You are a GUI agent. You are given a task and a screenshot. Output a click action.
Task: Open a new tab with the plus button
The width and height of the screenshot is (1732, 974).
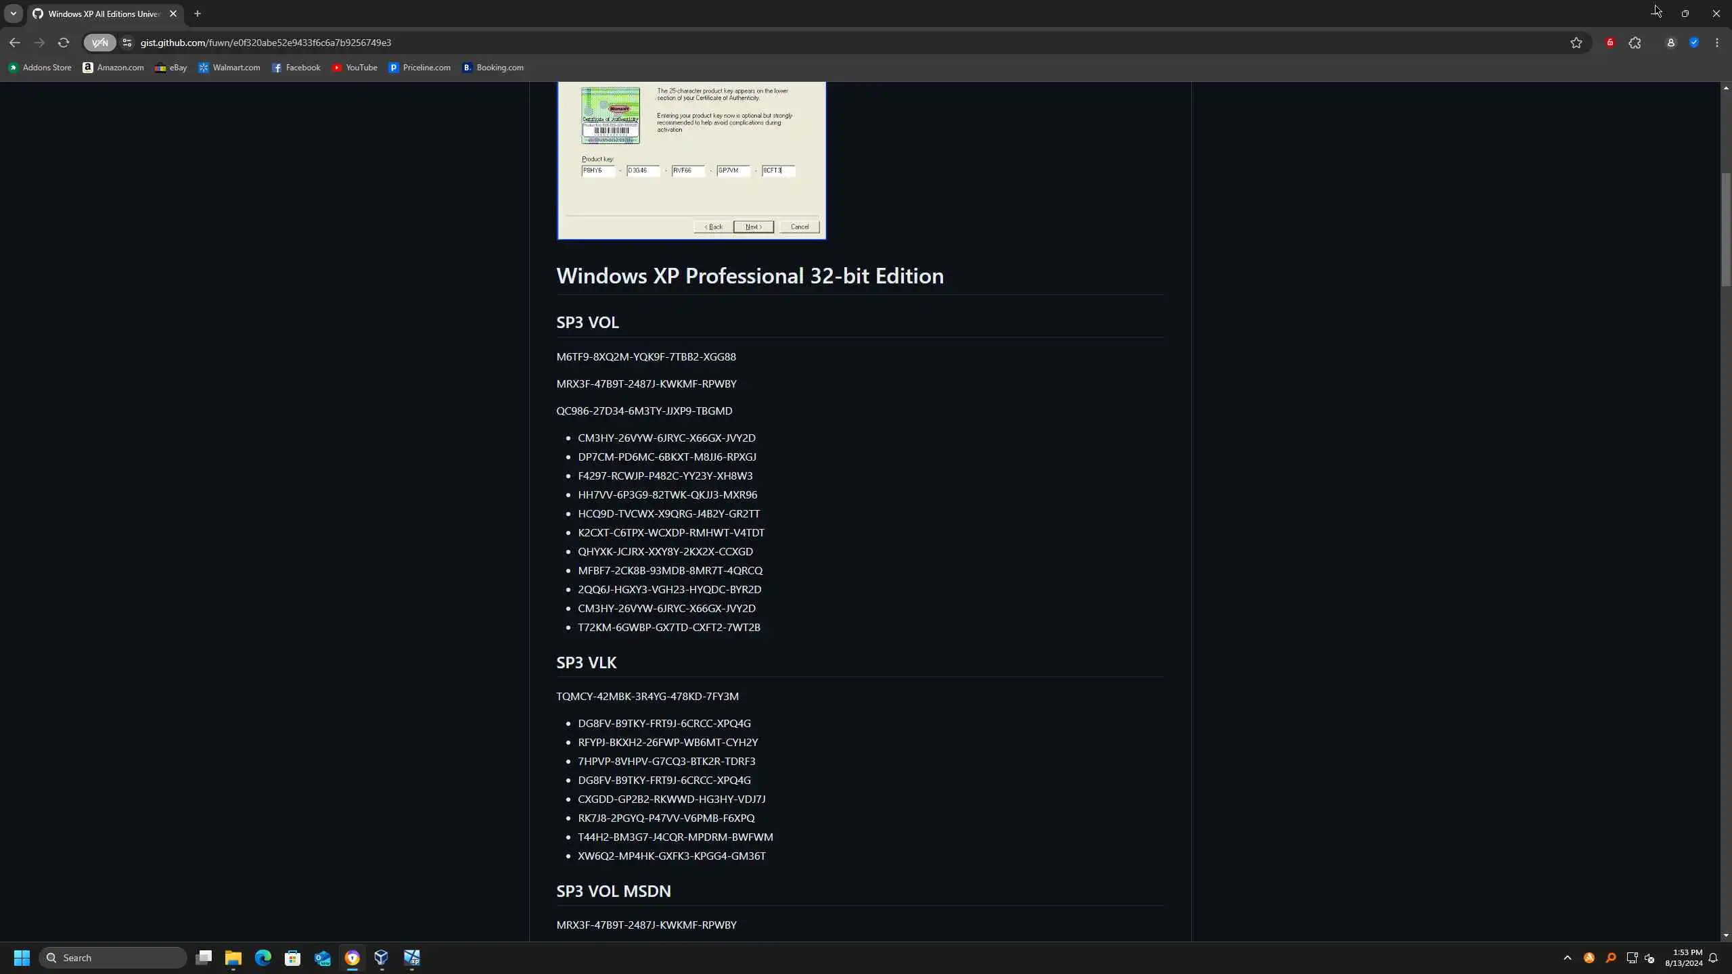(198, 14)
